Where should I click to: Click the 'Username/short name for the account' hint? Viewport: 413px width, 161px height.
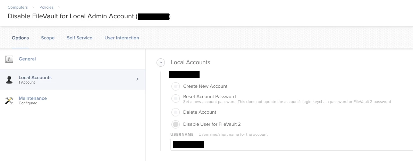pyautogui.click(x=233, y=134)
